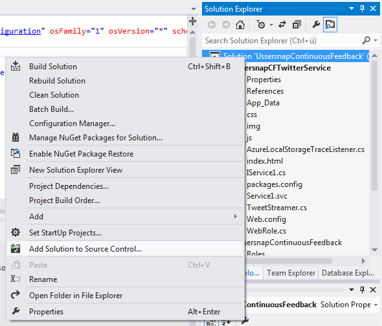Select AzureLocalStorageTraceListener.cs file
The height and width of the screenshot is (326, 382).
click(x=306, y=149)
